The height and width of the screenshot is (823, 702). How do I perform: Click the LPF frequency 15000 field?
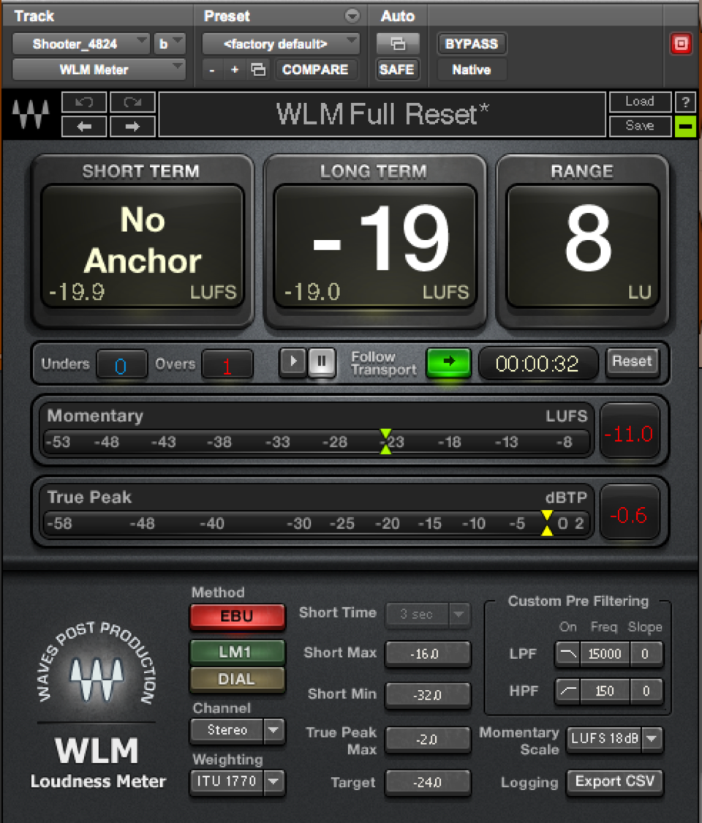pyautogui.click(x=605, y=654)
